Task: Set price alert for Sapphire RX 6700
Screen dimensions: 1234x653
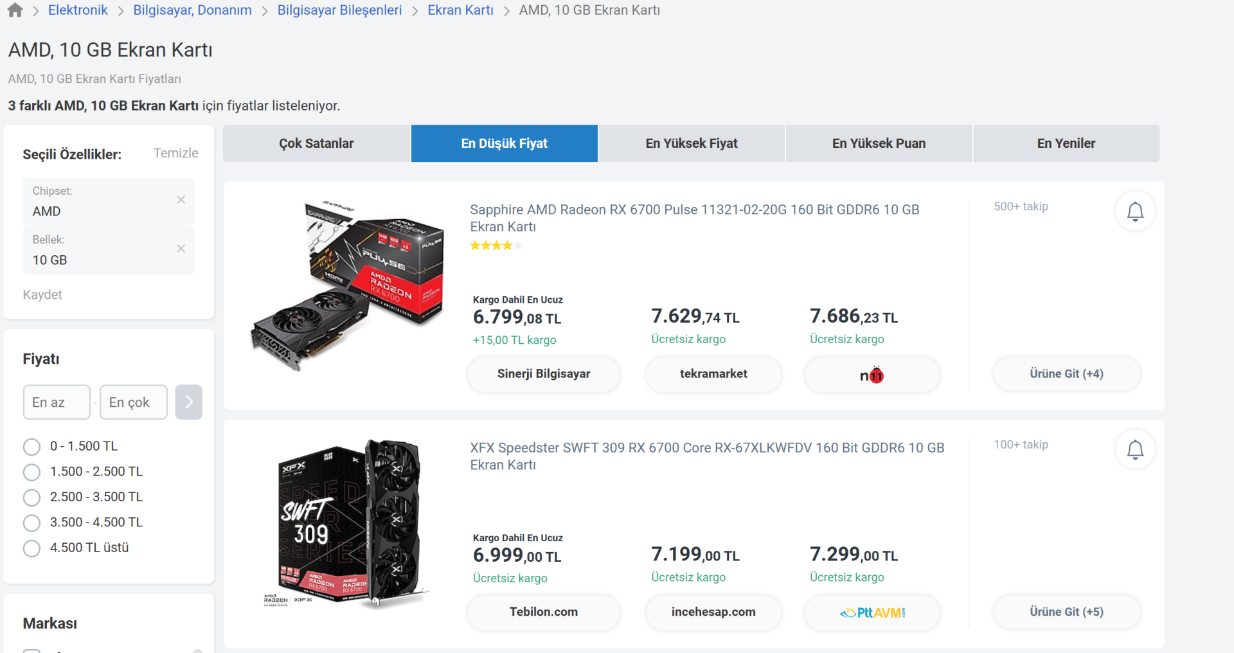Action: click(x=1135, y=211)
